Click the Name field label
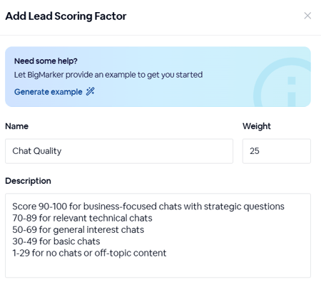 (16, 126)
